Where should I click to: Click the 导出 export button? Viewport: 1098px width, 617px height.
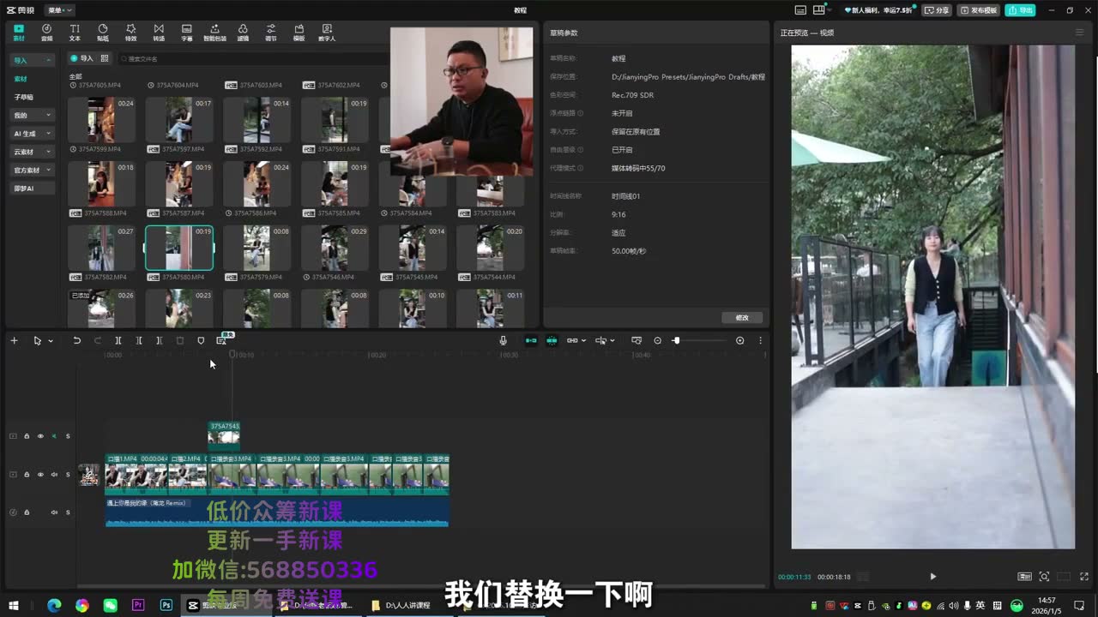[x=1021, y=10]
